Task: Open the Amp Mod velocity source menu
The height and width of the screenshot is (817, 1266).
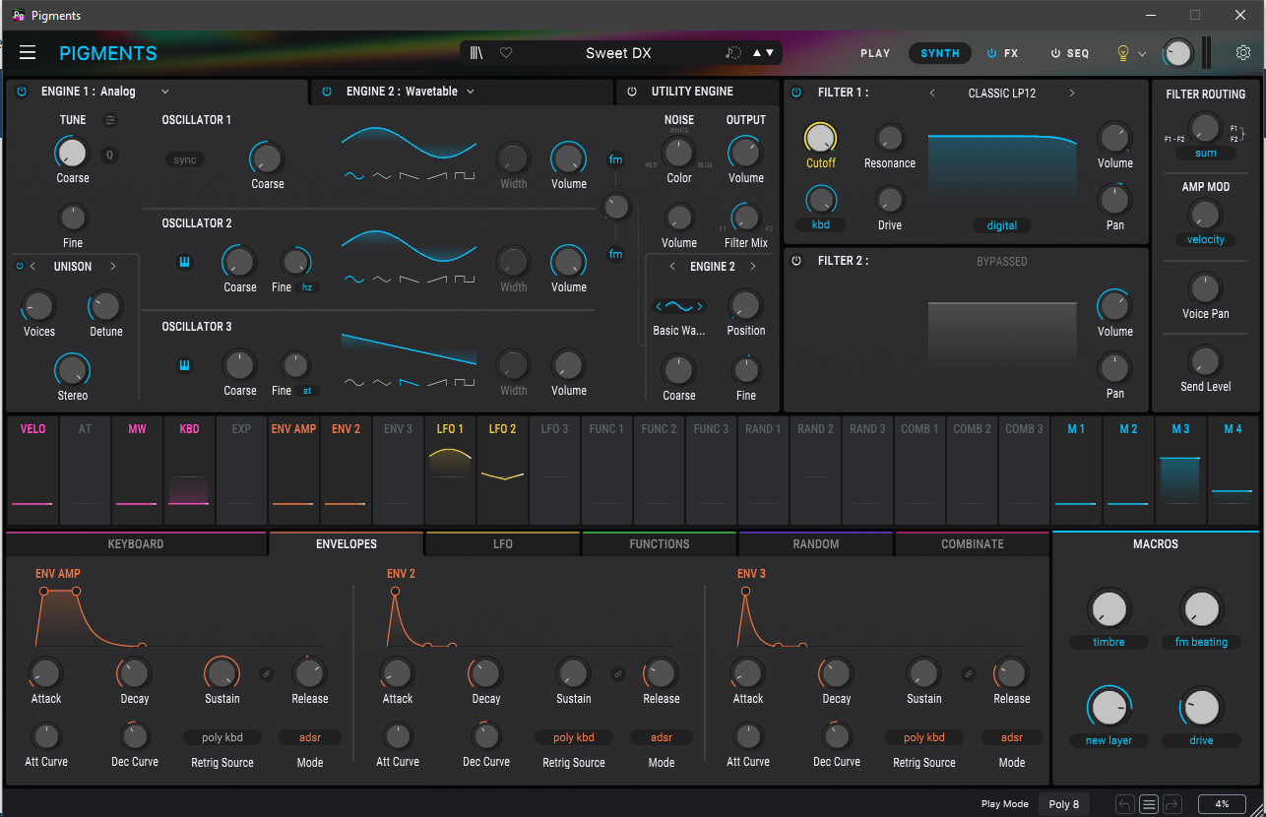Action: (1206, 239)
